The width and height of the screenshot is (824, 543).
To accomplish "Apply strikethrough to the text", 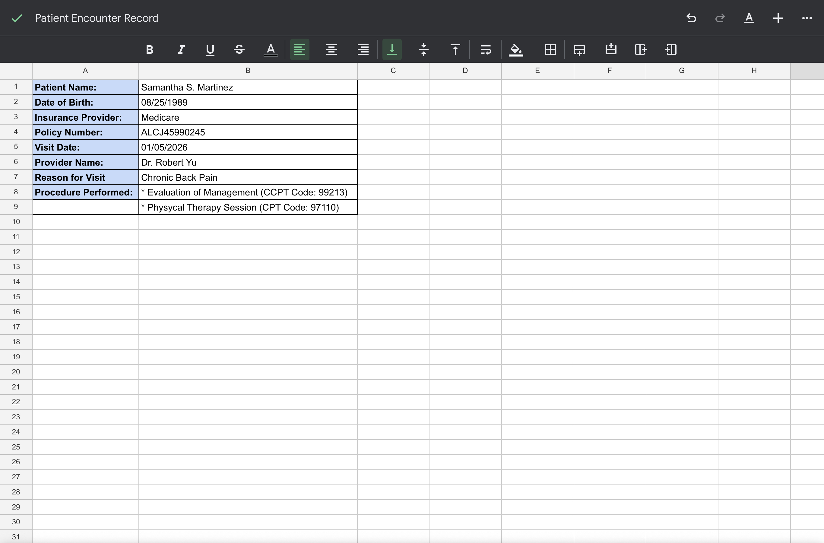I will [x=239, y=49].
